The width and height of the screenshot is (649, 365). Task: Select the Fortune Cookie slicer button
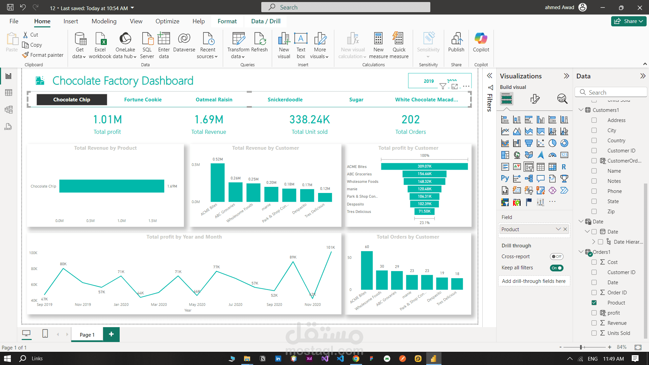(x=143, y=100)
